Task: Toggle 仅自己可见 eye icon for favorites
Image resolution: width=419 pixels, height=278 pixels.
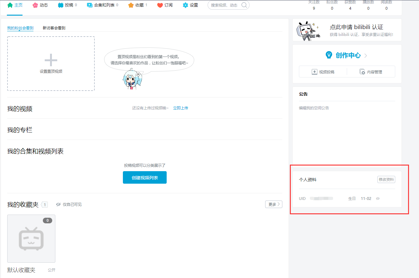Action: point(58,204)
